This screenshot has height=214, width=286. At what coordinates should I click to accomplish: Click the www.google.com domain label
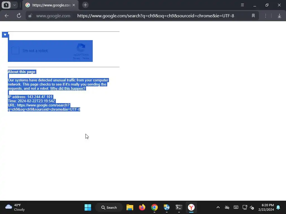53,16
